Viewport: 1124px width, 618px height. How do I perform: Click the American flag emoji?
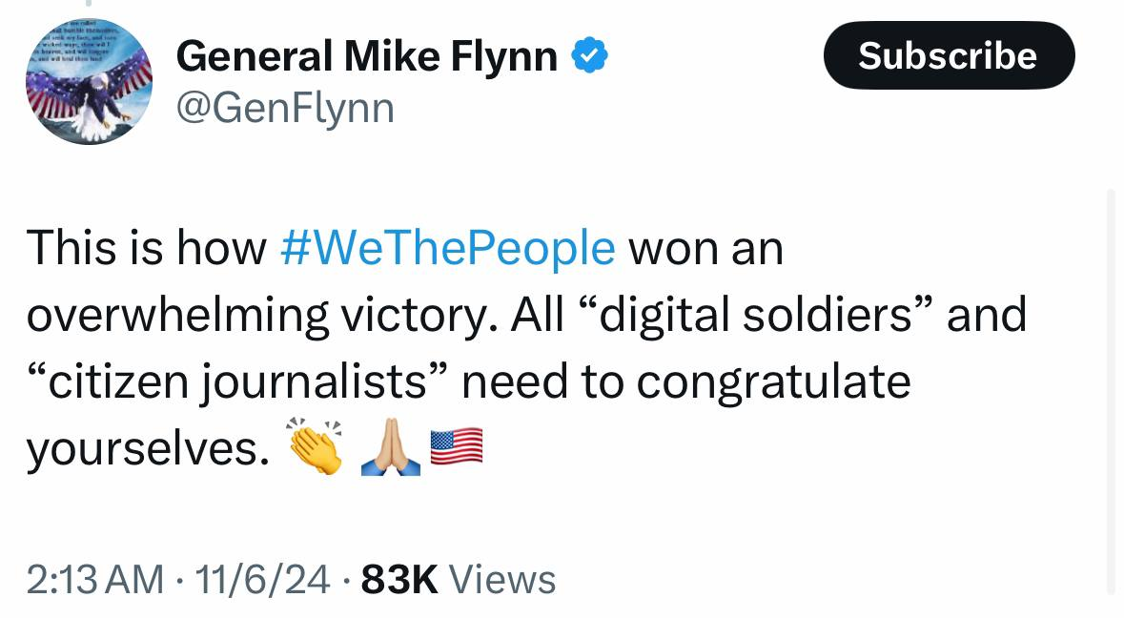point(457,445)
